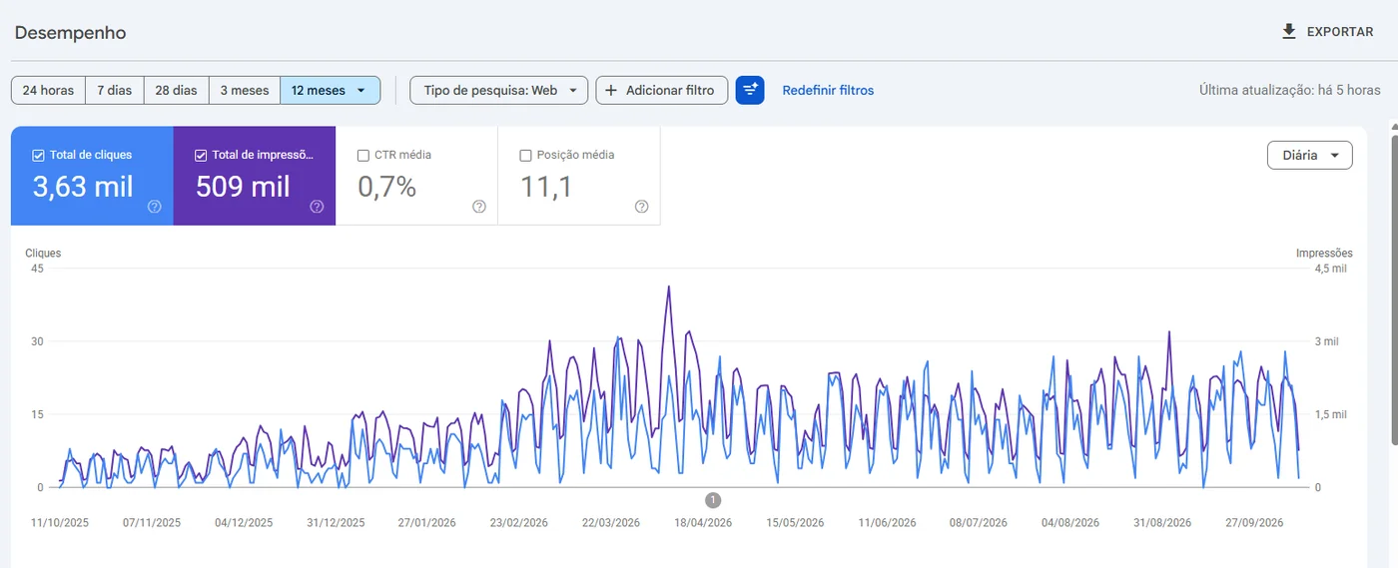Click the 3,63 mil clicks value

click(x=83, y=187)
